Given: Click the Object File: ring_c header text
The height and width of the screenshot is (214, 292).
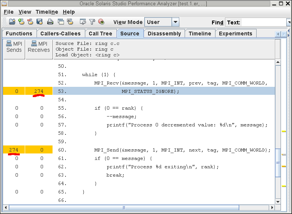Looking at the screenshot, I should 85,49.
